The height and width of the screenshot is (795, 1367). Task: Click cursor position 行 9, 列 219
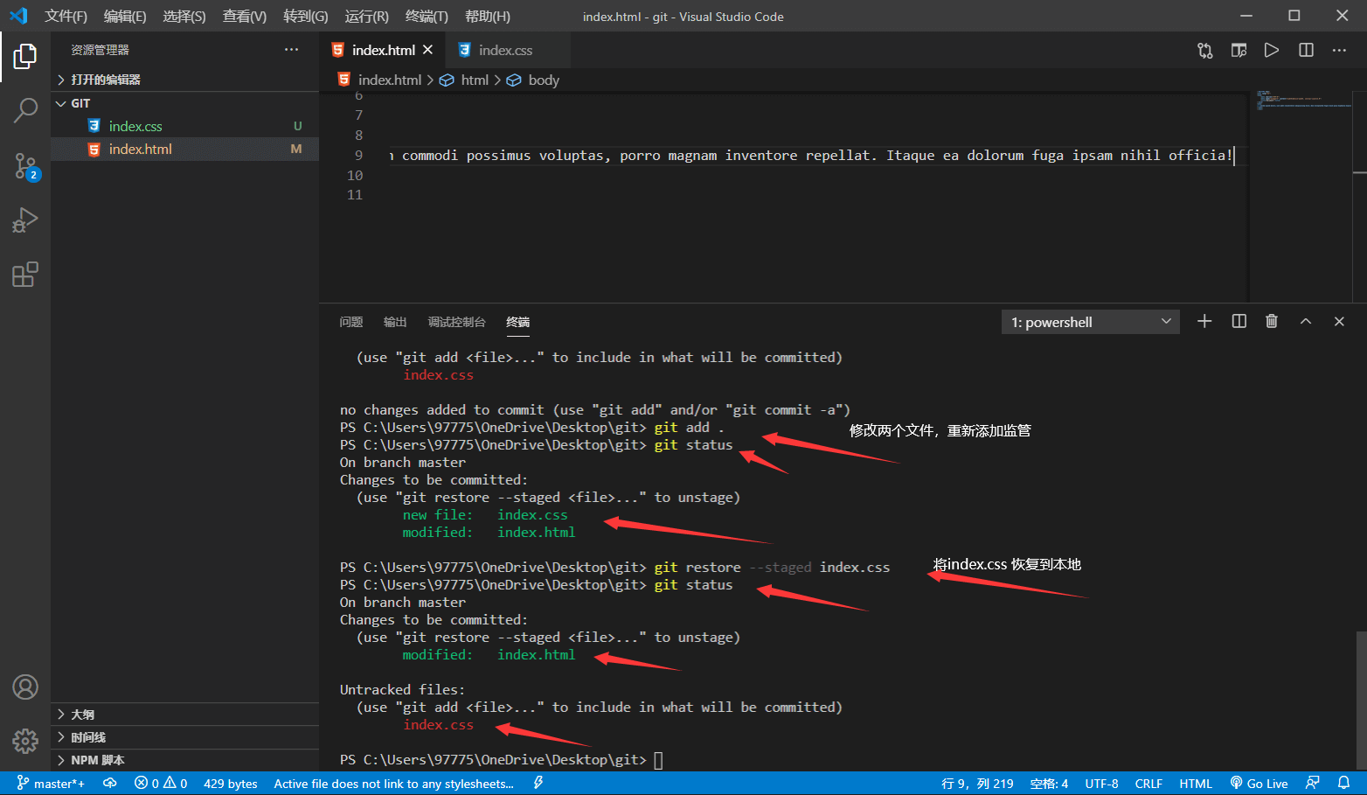point(977,784)
